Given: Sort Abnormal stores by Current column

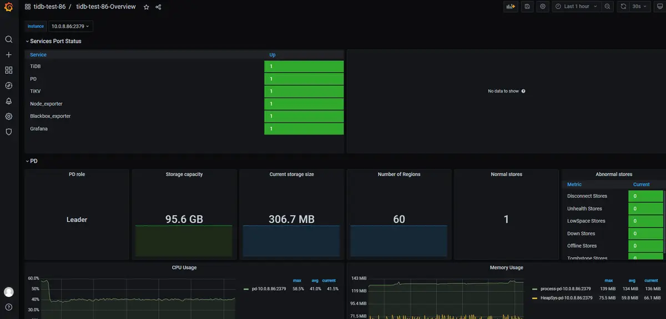Looking at the screenshot, I should click(x=641, y=184).
